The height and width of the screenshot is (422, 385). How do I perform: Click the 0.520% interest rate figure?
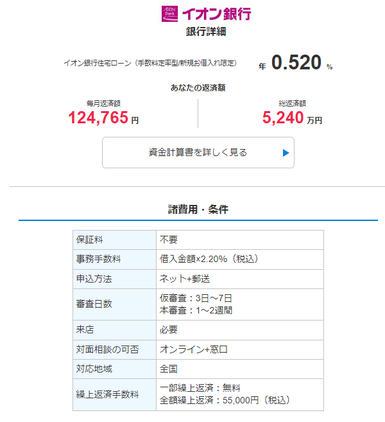point(295,63)
